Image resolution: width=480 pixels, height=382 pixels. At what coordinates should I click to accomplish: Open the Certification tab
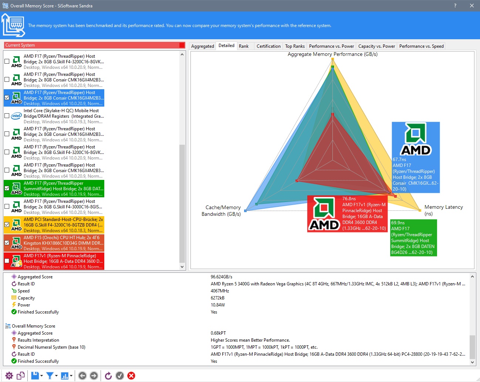[x=268, y=46]
